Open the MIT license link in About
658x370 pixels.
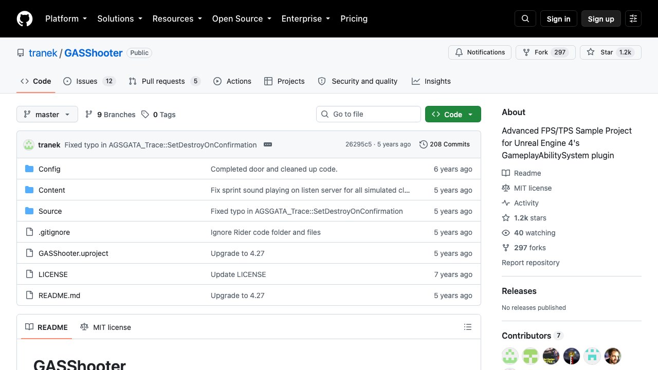click(x=527, y=188)
